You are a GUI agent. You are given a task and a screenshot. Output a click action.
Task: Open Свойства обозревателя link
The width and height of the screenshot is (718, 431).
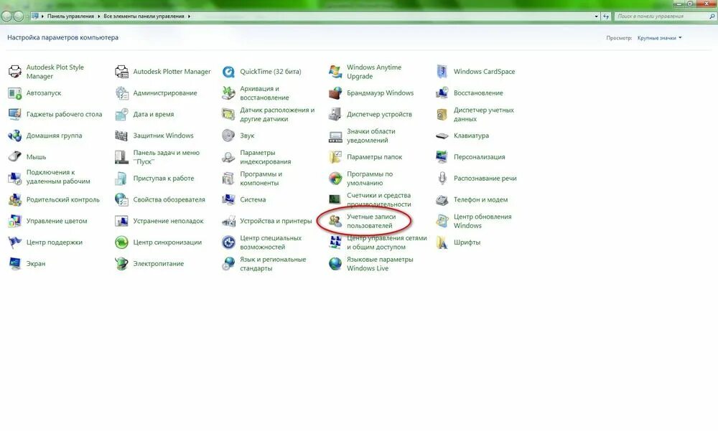click(x=169, y=199)
